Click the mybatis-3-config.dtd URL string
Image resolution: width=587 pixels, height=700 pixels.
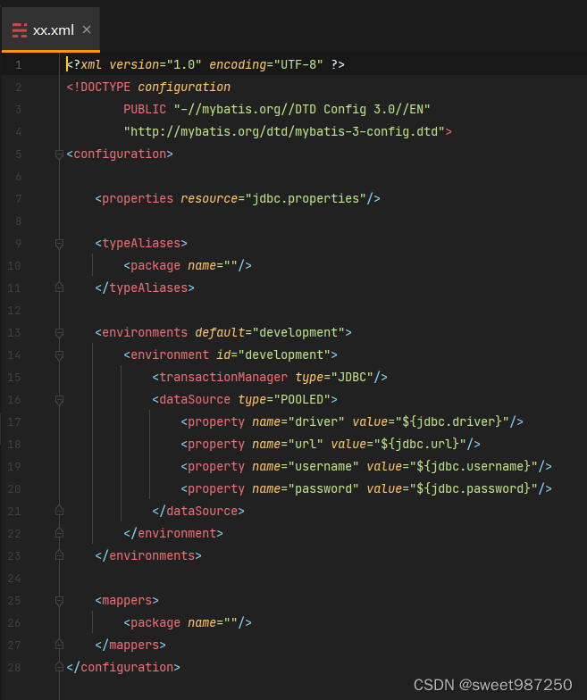[284, 132]
